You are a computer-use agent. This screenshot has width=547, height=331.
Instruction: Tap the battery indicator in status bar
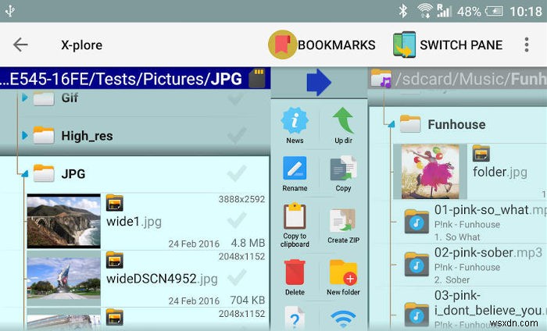pyautogui.click(x=493, y=11)
